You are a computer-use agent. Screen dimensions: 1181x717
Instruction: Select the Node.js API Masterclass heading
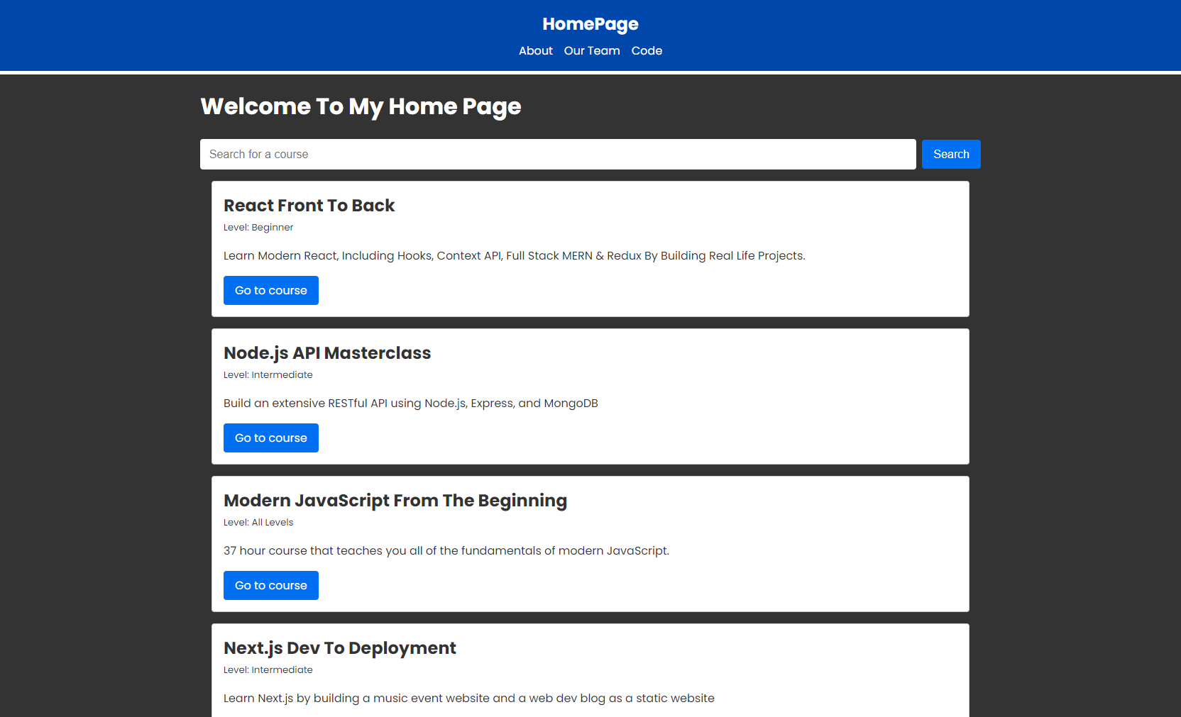(327, 353)
